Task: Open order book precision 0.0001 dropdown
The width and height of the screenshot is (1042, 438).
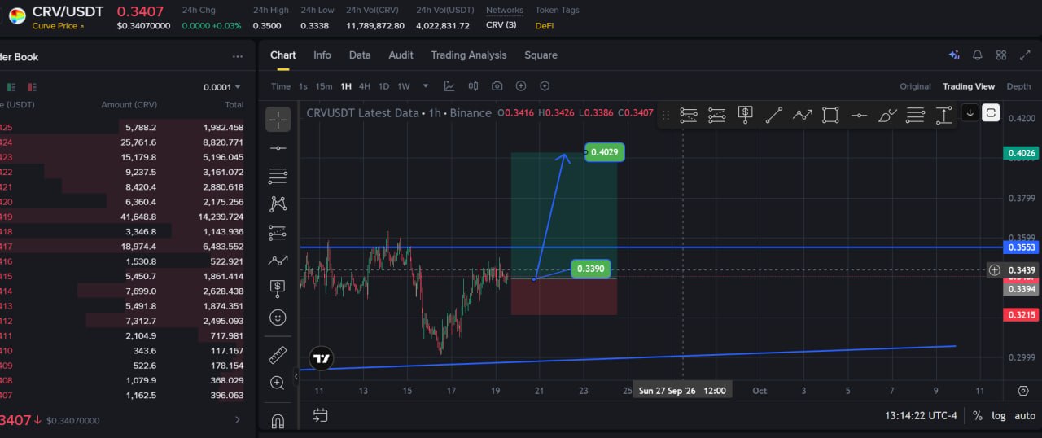Action: point(222,87)
